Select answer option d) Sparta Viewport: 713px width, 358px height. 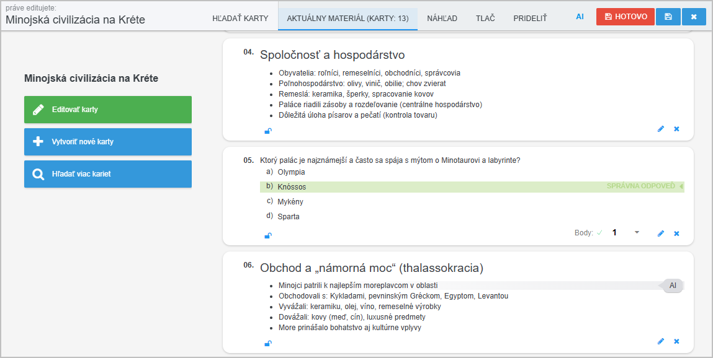[x=289, y=217]
